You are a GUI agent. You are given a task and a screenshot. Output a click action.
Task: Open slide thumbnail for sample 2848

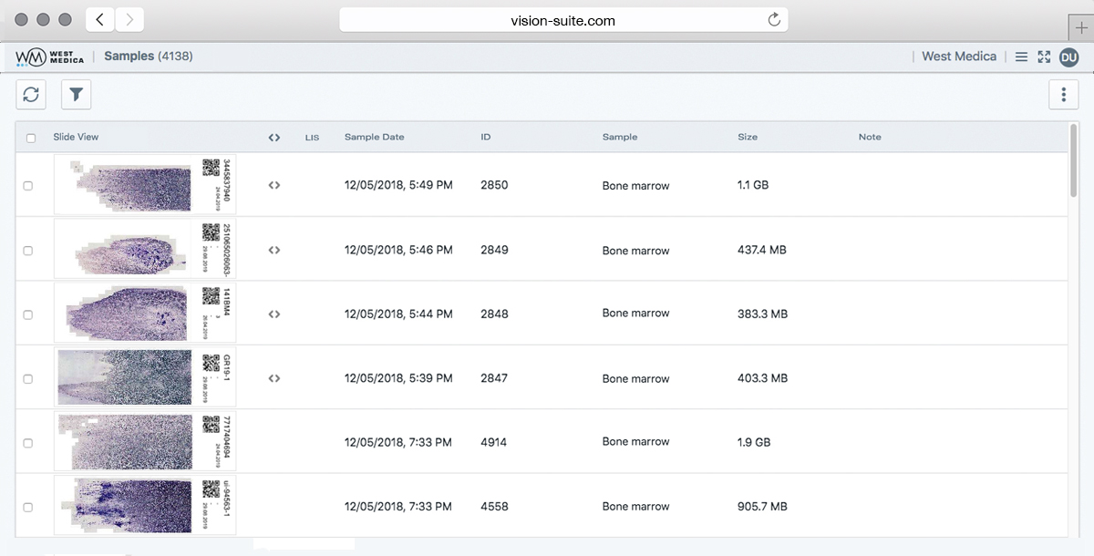coord(145,313)
